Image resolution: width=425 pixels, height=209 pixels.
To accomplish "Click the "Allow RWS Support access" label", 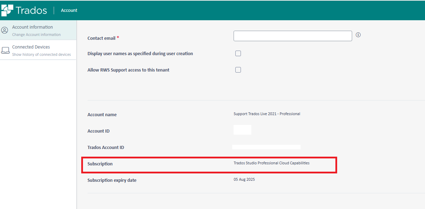I will click(x=128, y=70).
